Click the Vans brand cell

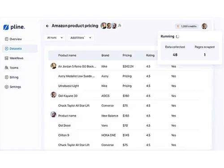coord(104,125)
